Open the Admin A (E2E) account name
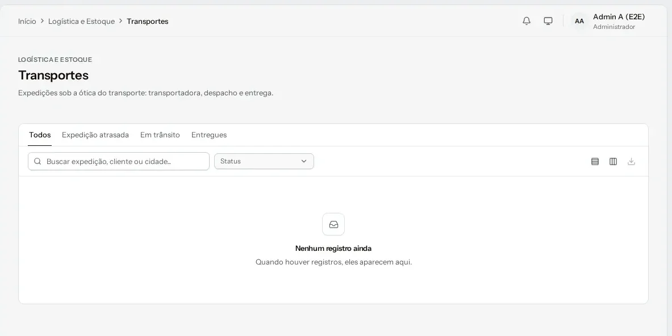Screen dimensions: 672x336 click(619, 16)
